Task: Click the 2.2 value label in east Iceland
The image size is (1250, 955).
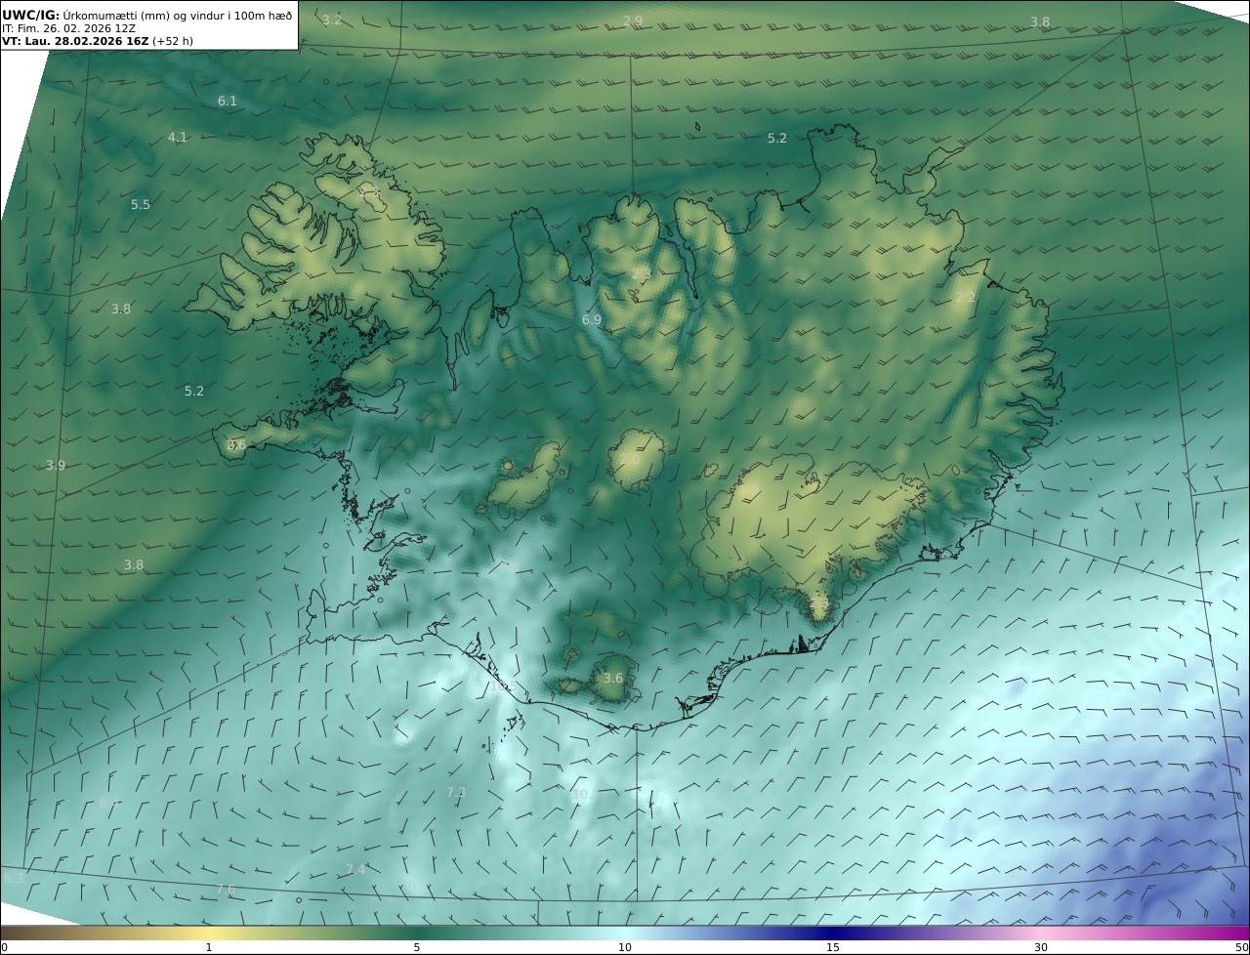Action: pos(965,297)
